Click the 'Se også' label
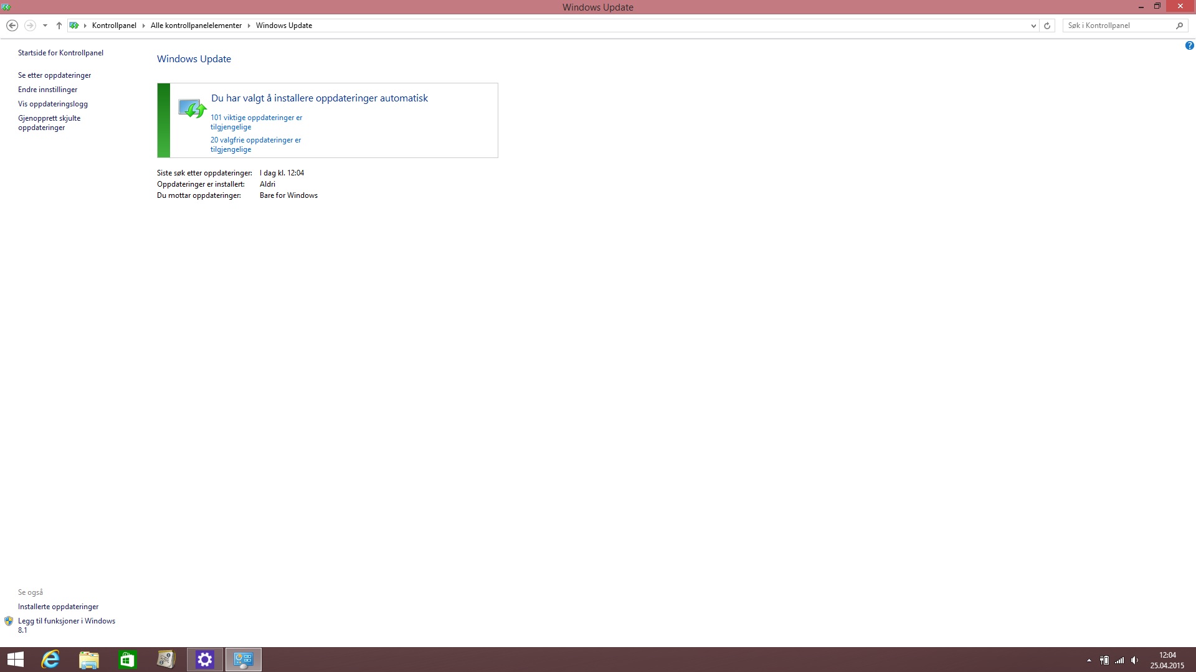The image size is (1196, 672). click(x=31, y=592)
